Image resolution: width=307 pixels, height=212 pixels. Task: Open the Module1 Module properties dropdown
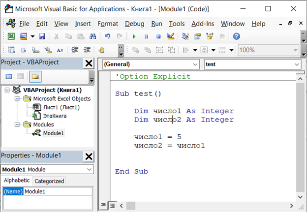pos(47,169)
